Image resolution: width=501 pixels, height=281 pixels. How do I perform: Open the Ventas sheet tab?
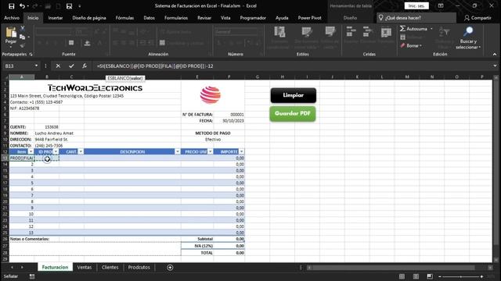pyautogui.click(x=85, y=267)
